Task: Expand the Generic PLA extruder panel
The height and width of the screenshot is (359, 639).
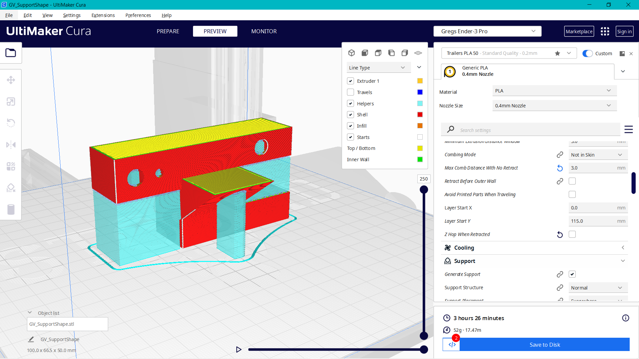Action: [623, 71]
